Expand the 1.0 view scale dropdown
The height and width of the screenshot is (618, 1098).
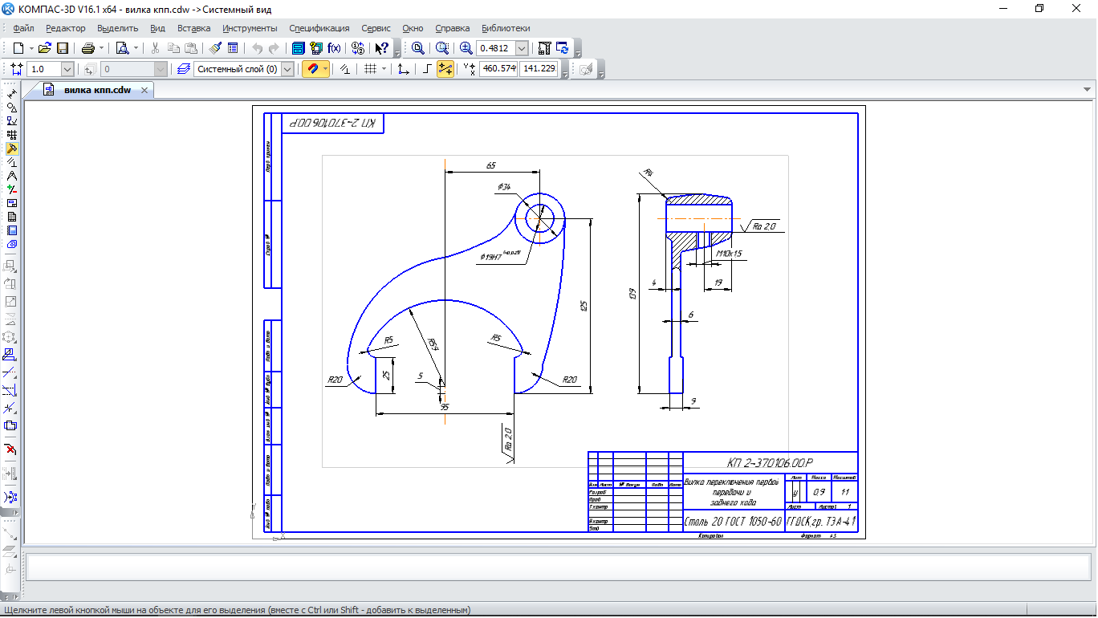[x=67, y=69]
